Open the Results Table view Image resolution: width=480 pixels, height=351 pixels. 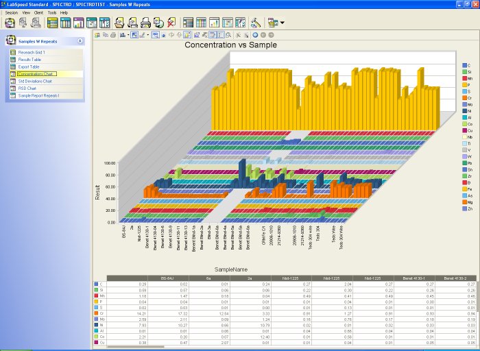[x=29, y=60]
